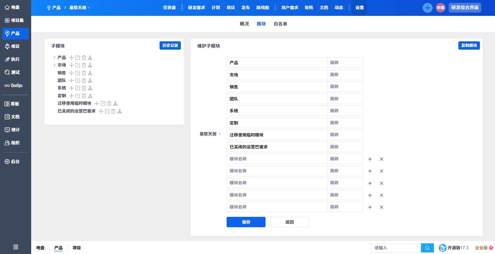Click the 简称 field for 市场 module
The width and height of the screenshot is (495, 254).
tap(345, 75)
